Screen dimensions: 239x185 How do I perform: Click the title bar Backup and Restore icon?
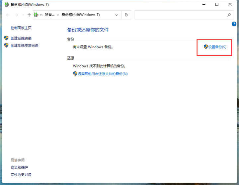tap(7, 4)
